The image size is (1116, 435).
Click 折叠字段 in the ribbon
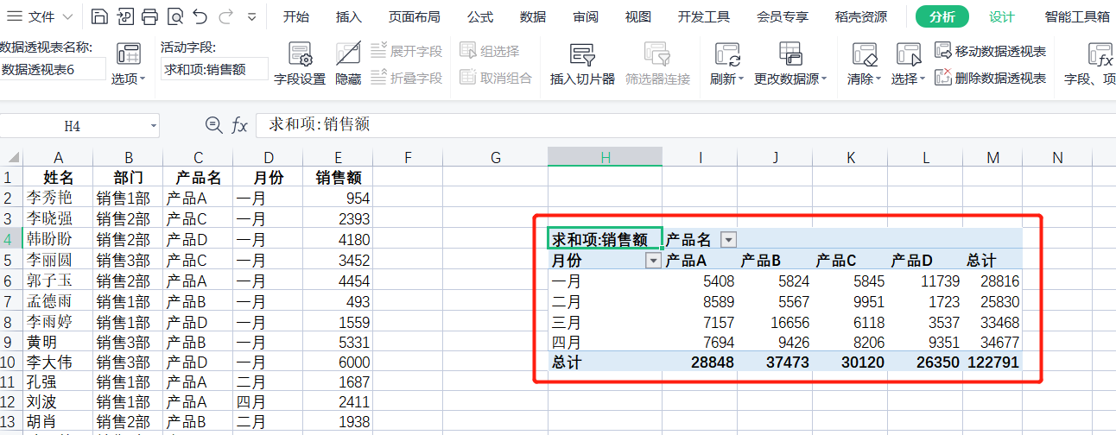pos(406,78)
